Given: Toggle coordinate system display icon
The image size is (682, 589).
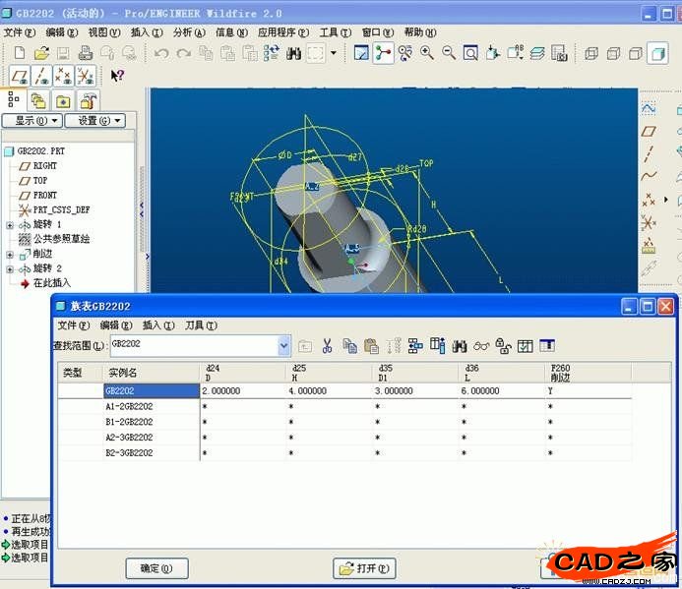Looking at the screenshot, I should (86, 76).
